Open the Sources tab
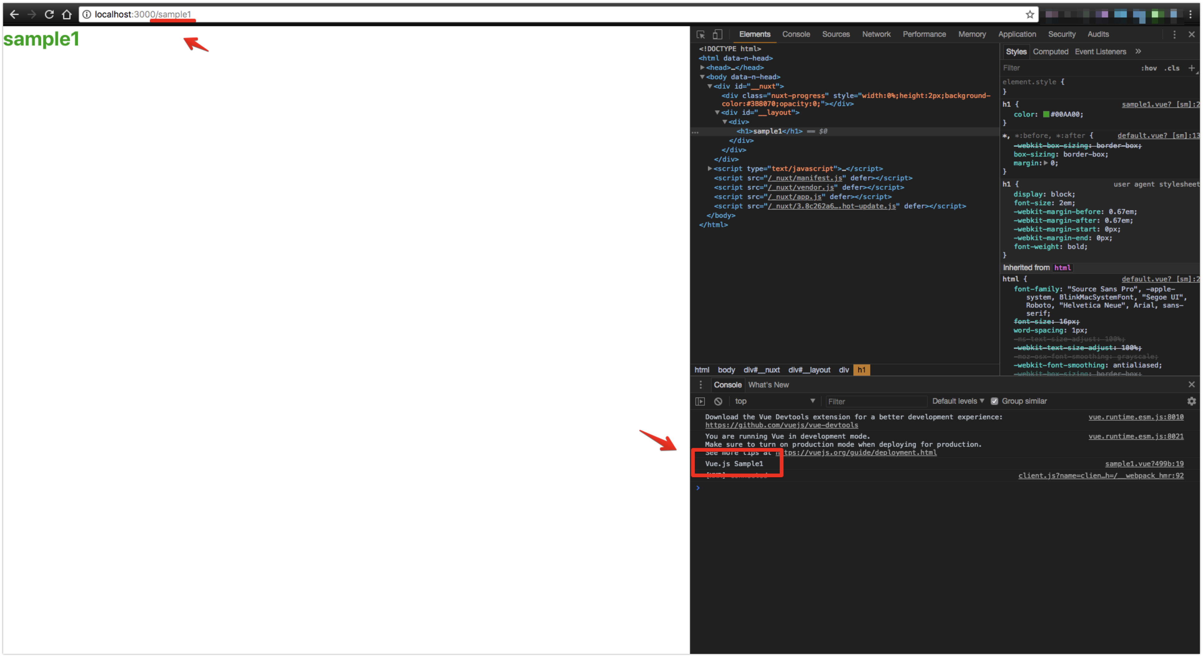The height and width of the screenshot is (657, 1203). [836, 35]
